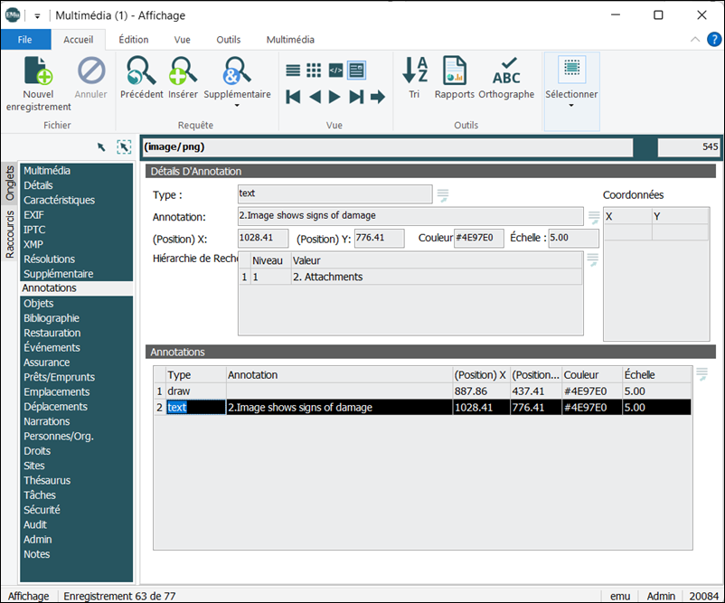Expand the Sélectionner dropdown arrow
Image resolution: width=725 pixels, height=603 pixels.
571,106
